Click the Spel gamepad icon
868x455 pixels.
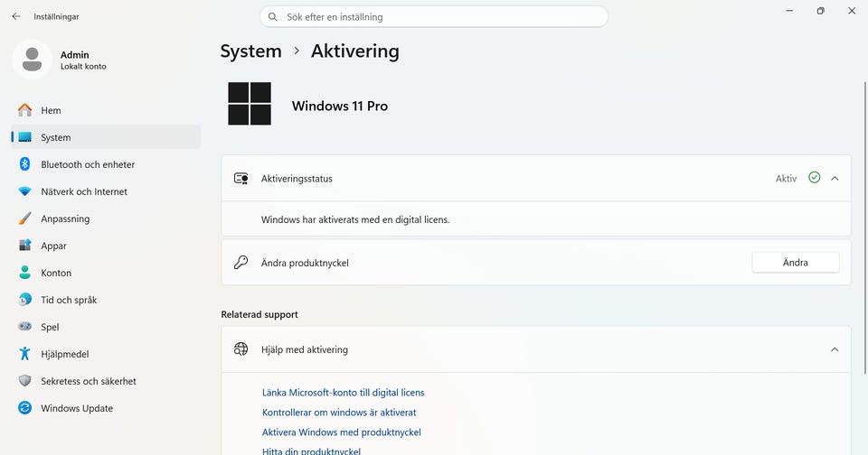click(x=25, y=327)
